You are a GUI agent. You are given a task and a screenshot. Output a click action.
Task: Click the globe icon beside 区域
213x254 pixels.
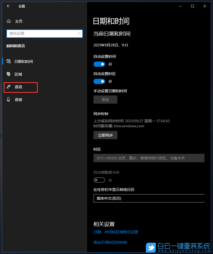(x=9, y=74)
